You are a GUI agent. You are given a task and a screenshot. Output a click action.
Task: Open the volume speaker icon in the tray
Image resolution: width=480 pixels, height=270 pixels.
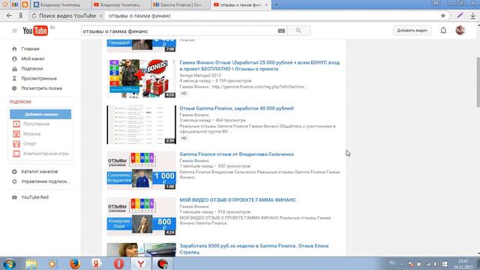(436, 264)
